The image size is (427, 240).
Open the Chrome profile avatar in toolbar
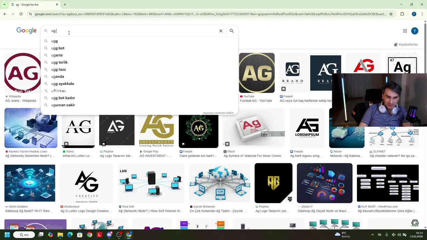414,14
